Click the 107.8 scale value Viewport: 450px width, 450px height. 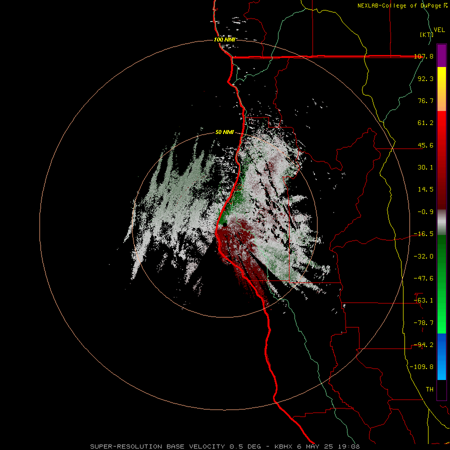(x=424, y=56)
